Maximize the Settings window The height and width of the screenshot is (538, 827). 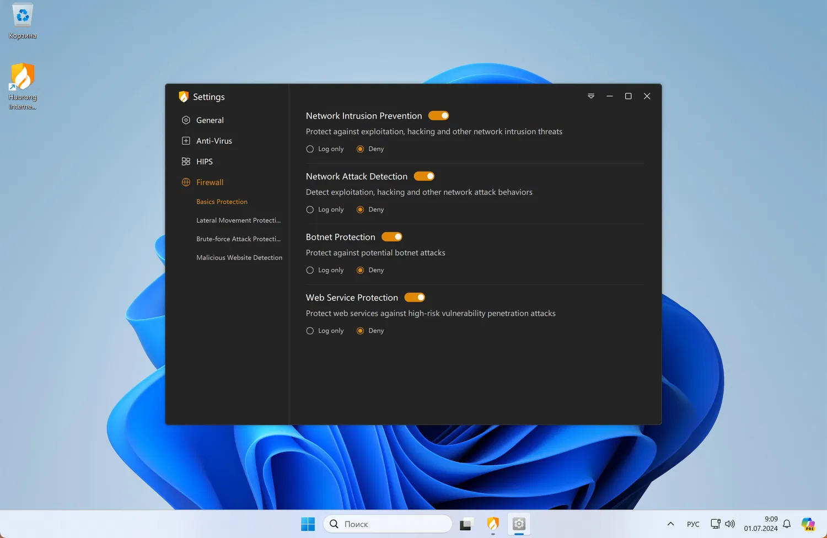628,96
